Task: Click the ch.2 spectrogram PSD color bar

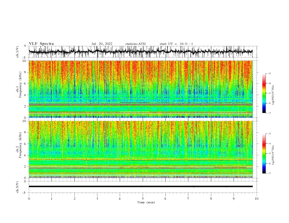Action: pyautogui.click(x=264, y=153)
